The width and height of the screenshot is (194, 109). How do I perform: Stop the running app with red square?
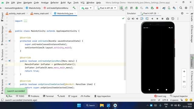[157, 8]
